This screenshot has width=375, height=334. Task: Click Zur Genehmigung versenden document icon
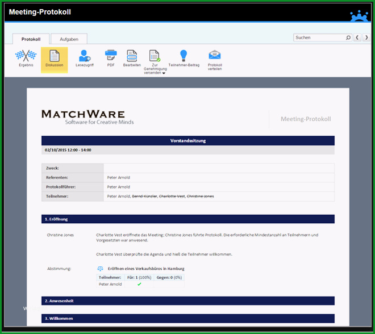tap(155, 56)
